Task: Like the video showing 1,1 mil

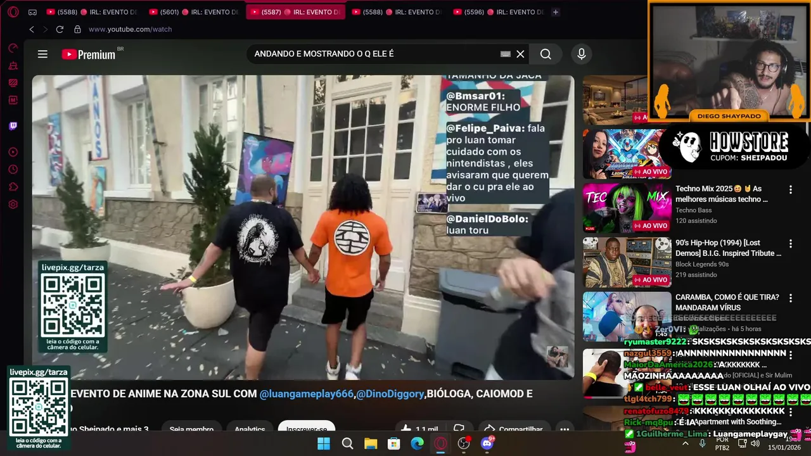Action: pos(419,429)
